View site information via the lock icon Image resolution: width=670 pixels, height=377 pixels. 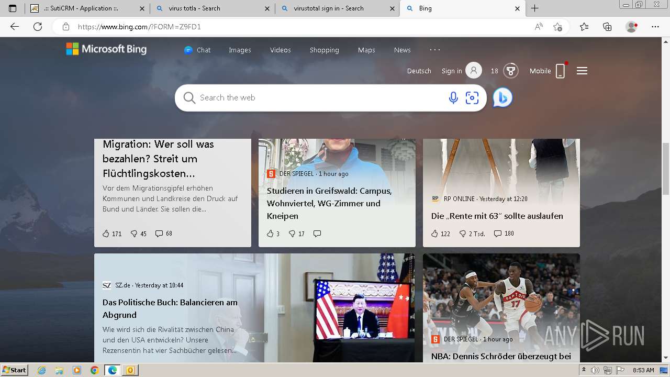tap(65, 27)
